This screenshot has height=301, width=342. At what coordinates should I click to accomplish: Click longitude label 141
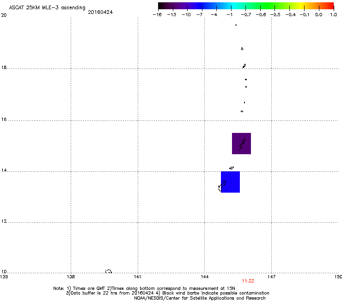click(137, 277)
